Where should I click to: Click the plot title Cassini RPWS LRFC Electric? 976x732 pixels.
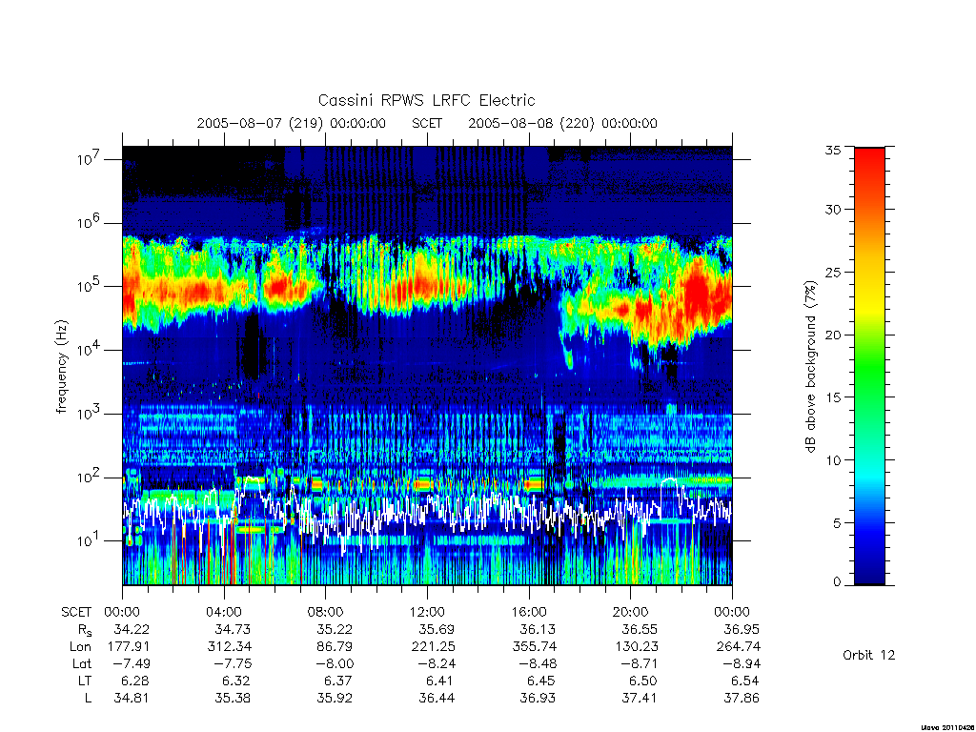click(426, 100)
